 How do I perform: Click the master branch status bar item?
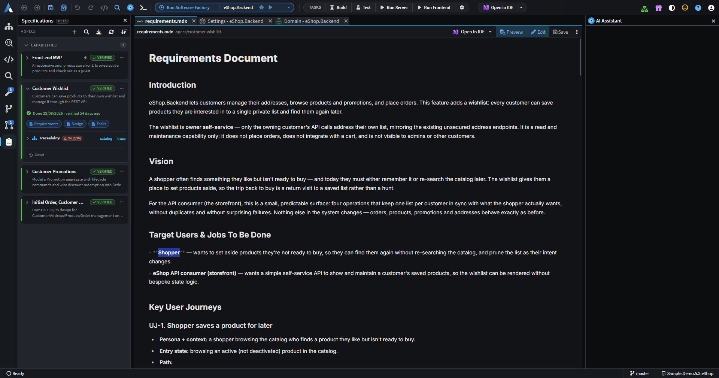pos(640,374)
